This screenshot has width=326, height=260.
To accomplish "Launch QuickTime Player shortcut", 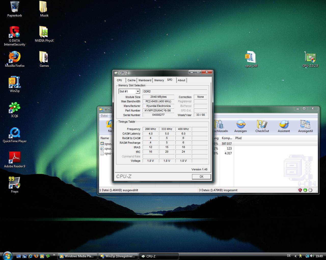I will click(x=15, y=133).
